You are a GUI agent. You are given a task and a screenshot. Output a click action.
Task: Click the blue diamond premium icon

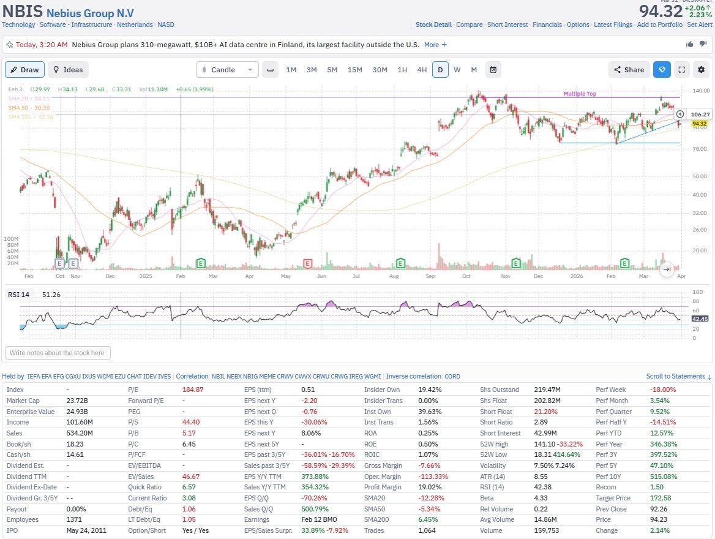tap(662, 70)
